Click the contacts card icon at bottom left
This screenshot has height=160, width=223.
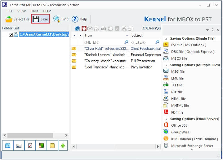[19, 145]
